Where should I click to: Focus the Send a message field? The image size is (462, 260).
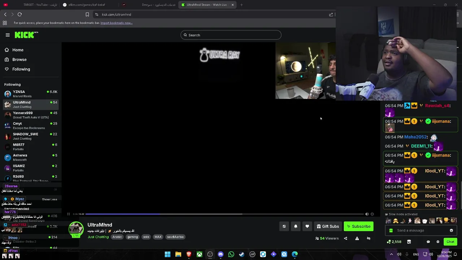click(420, 230)
